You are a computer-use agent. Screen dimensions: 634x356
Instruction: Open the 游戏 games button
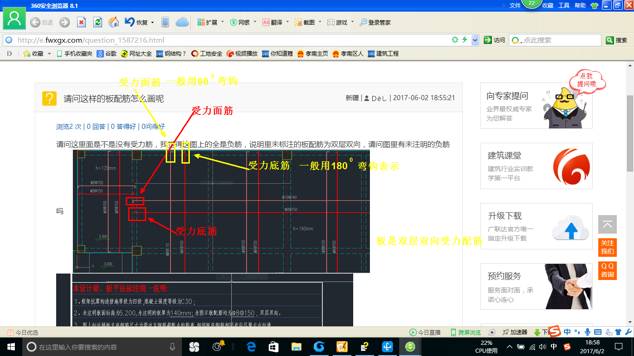(337, 22)
